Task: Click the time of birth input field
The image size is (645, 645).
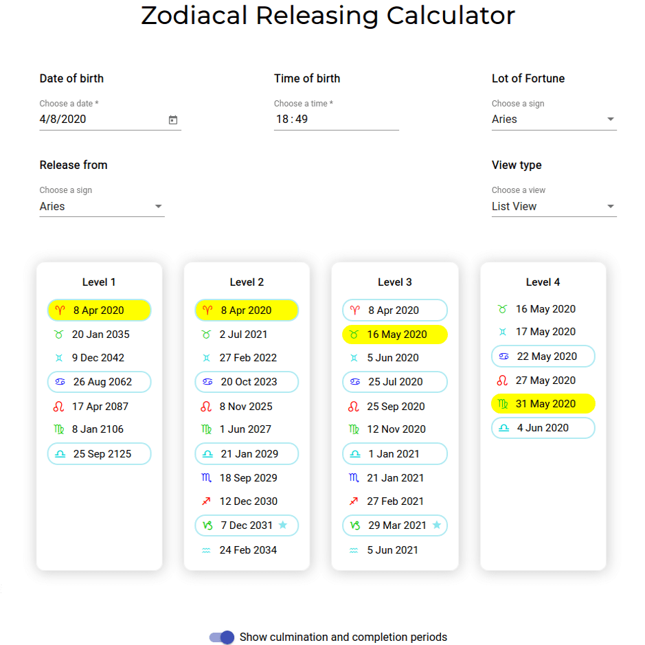Action: [x=336, y=120]
